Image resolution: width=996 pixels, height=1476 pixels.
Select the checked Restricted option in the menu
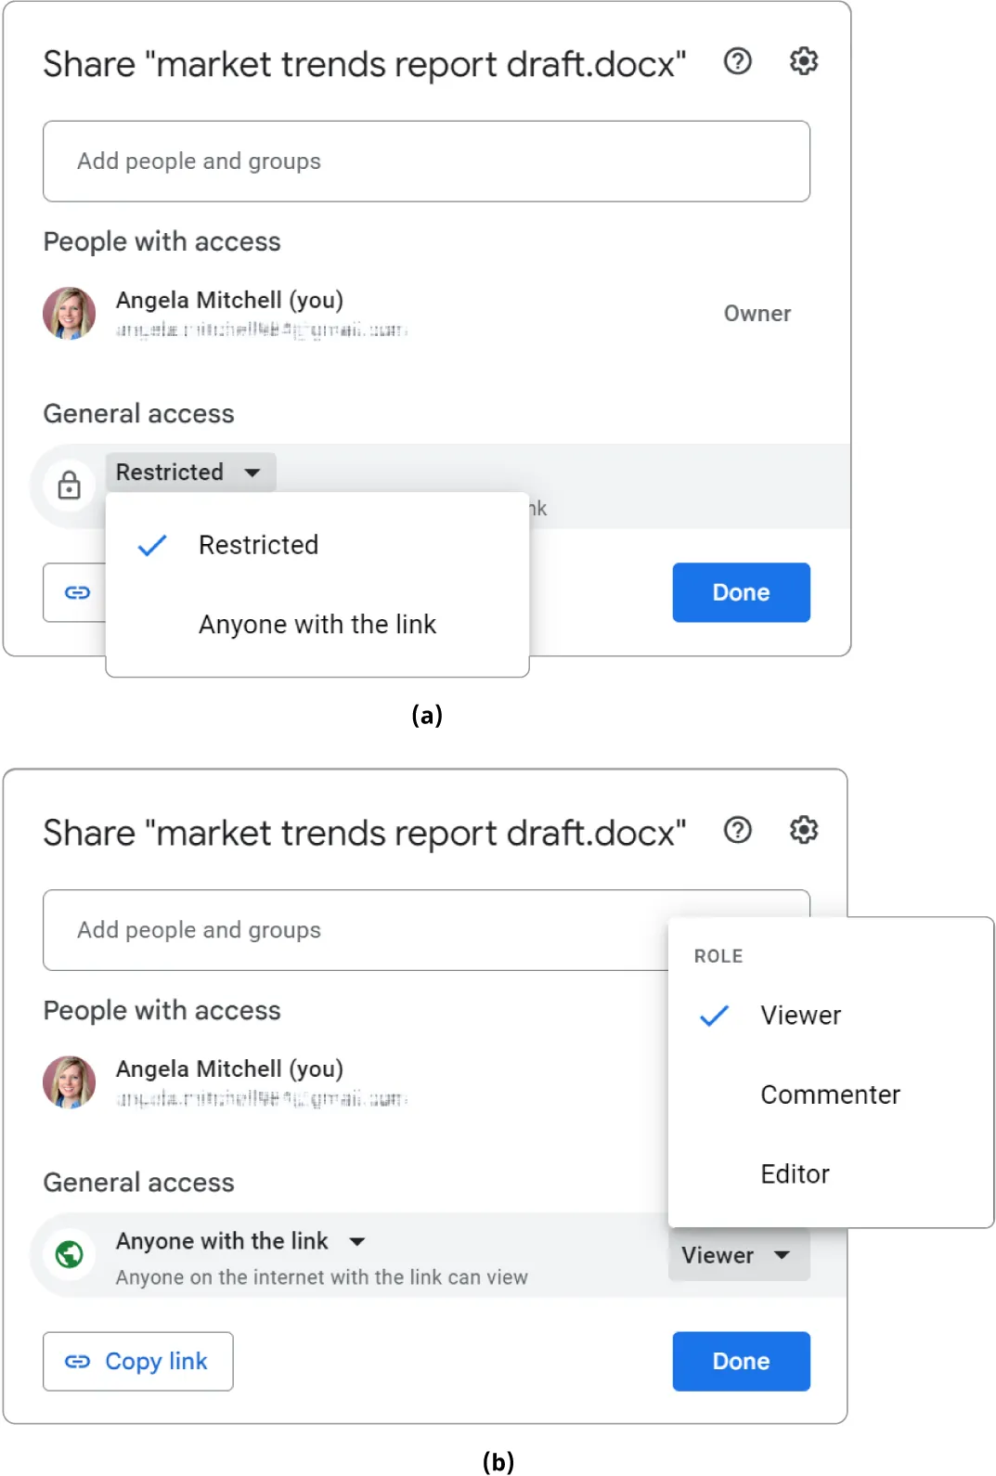tap(258, 545)
